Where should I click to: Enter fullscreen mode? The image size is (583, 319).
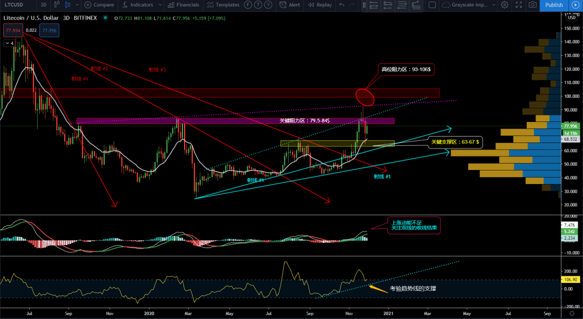(518, 5)
